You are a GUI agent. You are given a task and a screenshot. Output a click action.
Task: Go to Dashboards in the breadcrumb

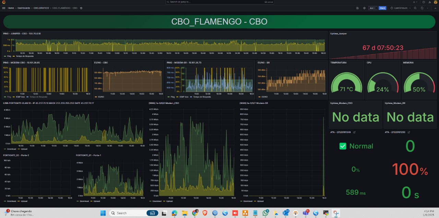click(x=24, y=8)
